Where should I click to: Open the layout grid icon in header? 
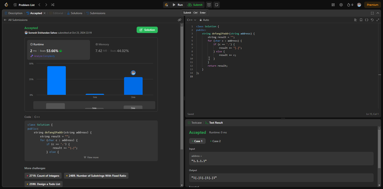(x=333, y=5)
